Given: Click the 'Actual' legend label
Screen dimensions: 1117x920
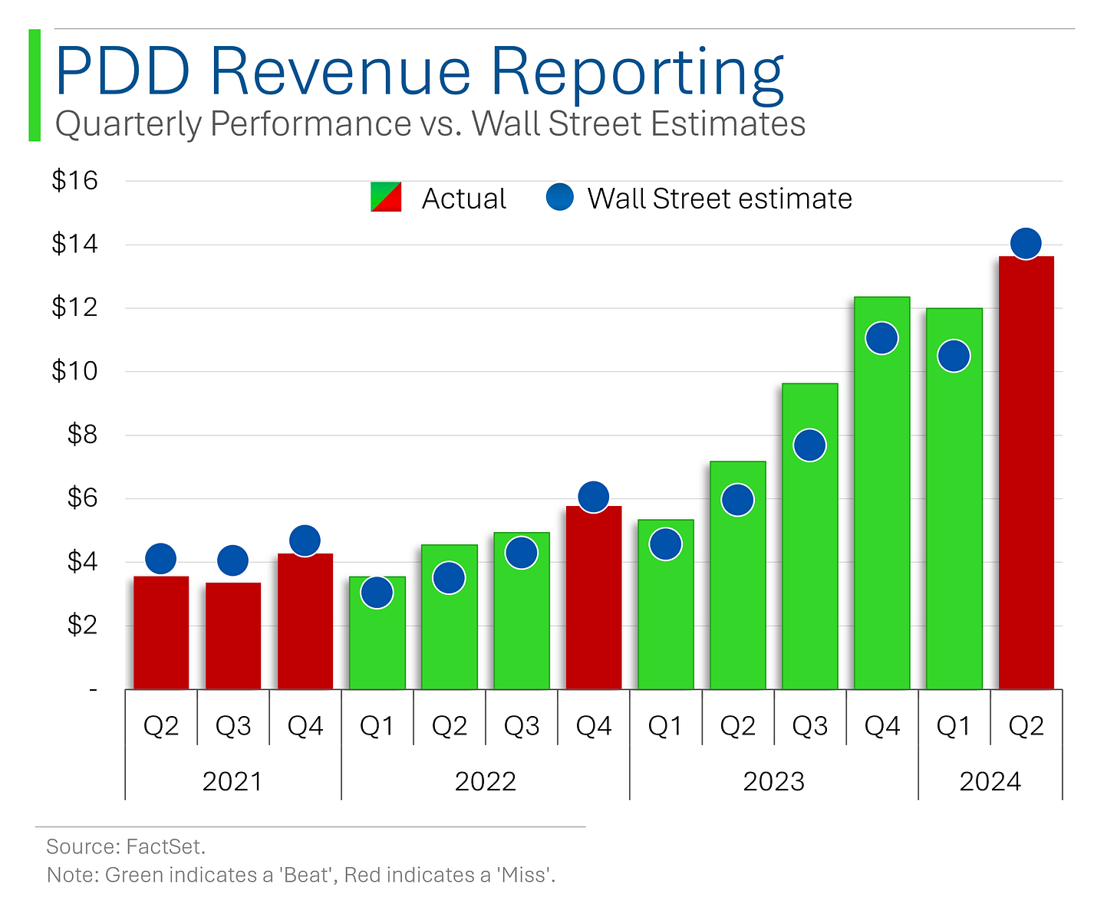Looking at the screenshot, I should pos(464,199).
